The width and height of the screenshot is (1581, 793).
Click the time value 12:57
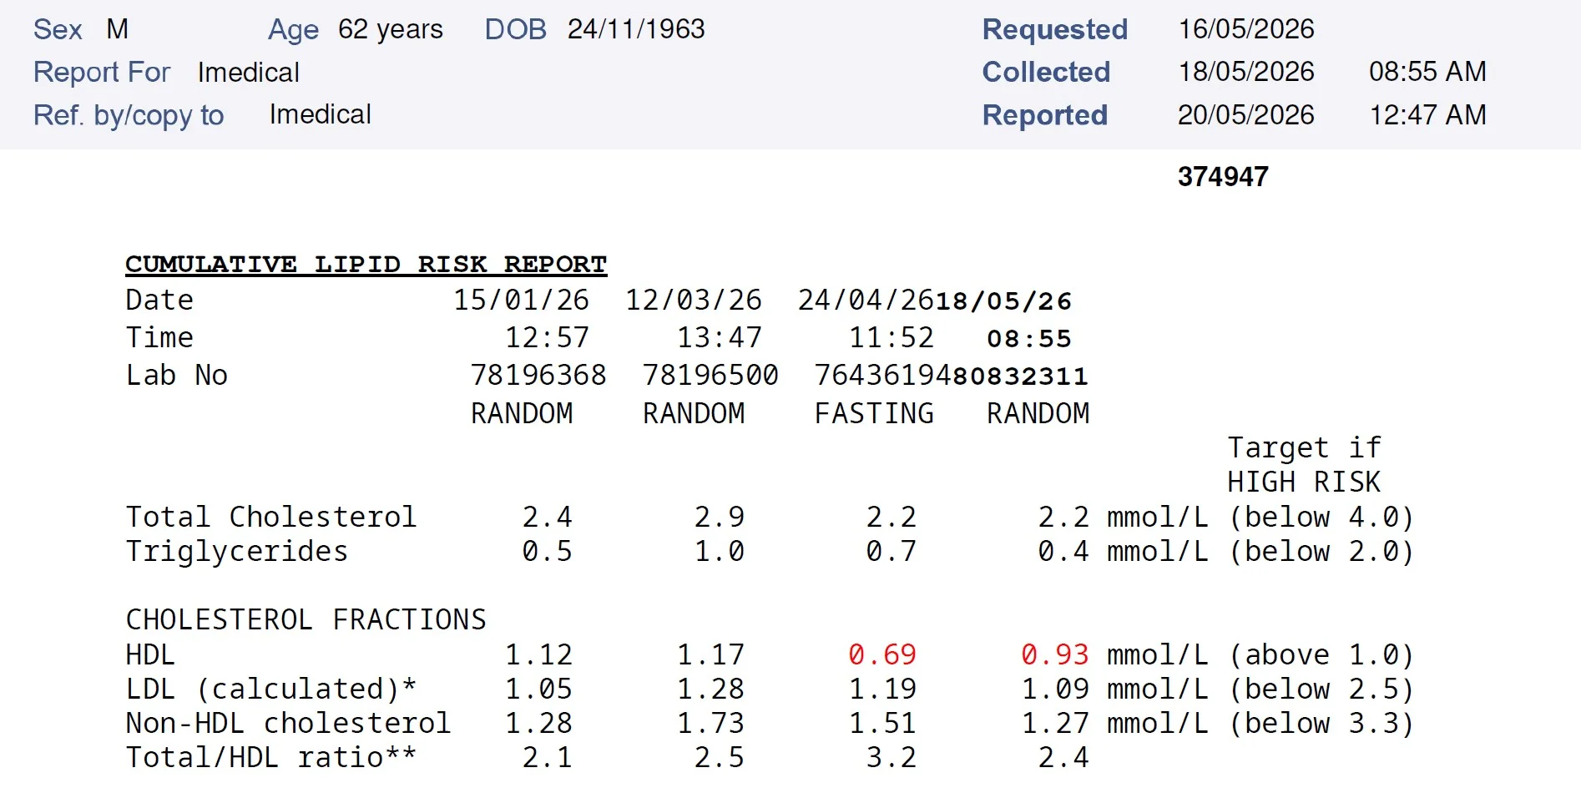point(547,338)
